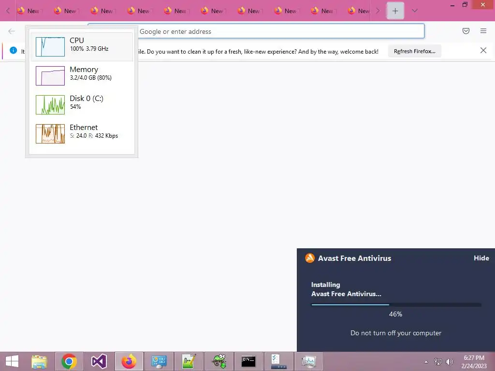Click the "100% 3.79 GHz" CPU value
The width and height of the screenshot is (495, 371).
(x=89, y=49)
